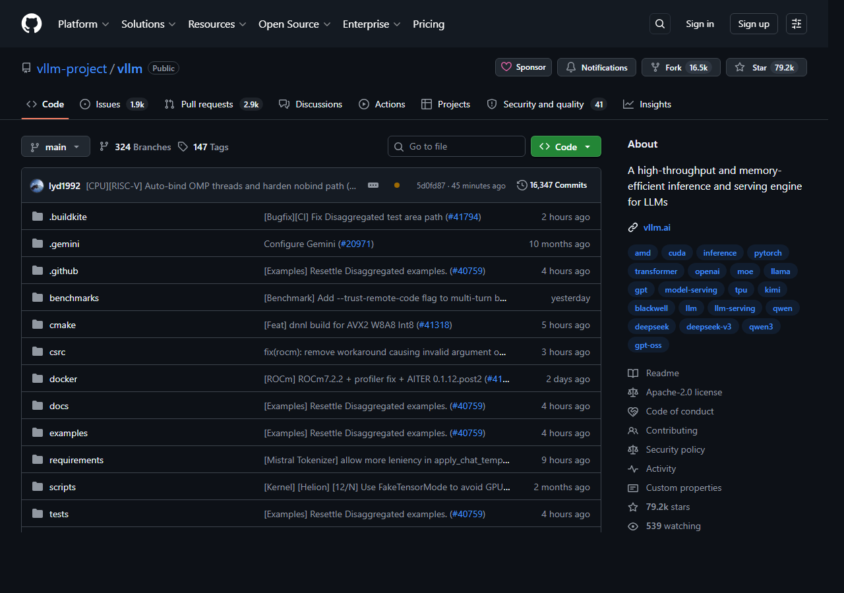Click the Sign in link
The image size is (844, 593).
(700, 24)
